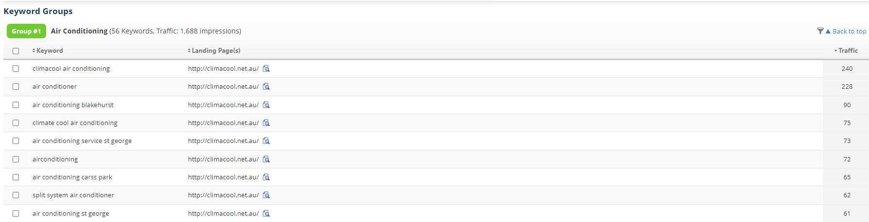The width and height of the screenshot is (869, 222).
Task: Check the 'climacool air conditioning' keyword row
Action: coord(16,69)
